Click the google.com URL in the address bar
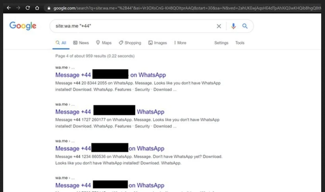This screenshot has width=325, height=192. (187, 8)
